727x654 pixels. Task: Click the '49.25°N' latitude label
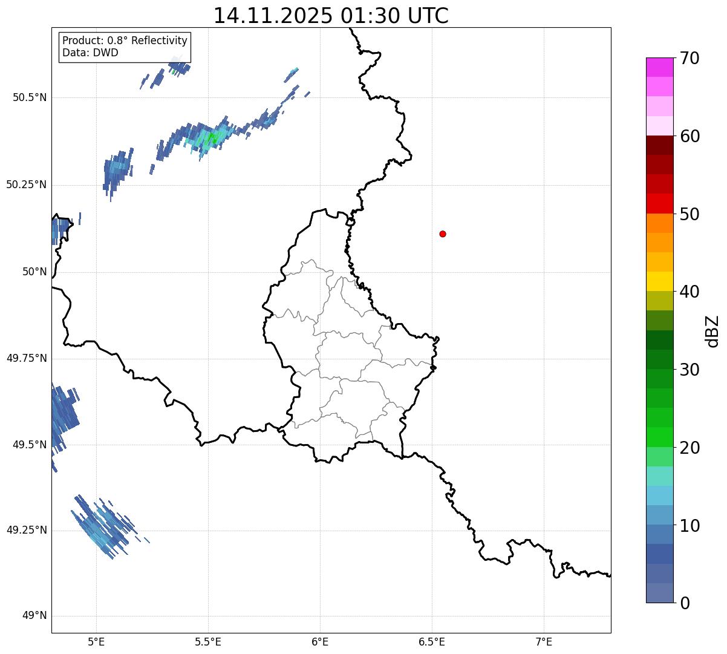point(27,530)
